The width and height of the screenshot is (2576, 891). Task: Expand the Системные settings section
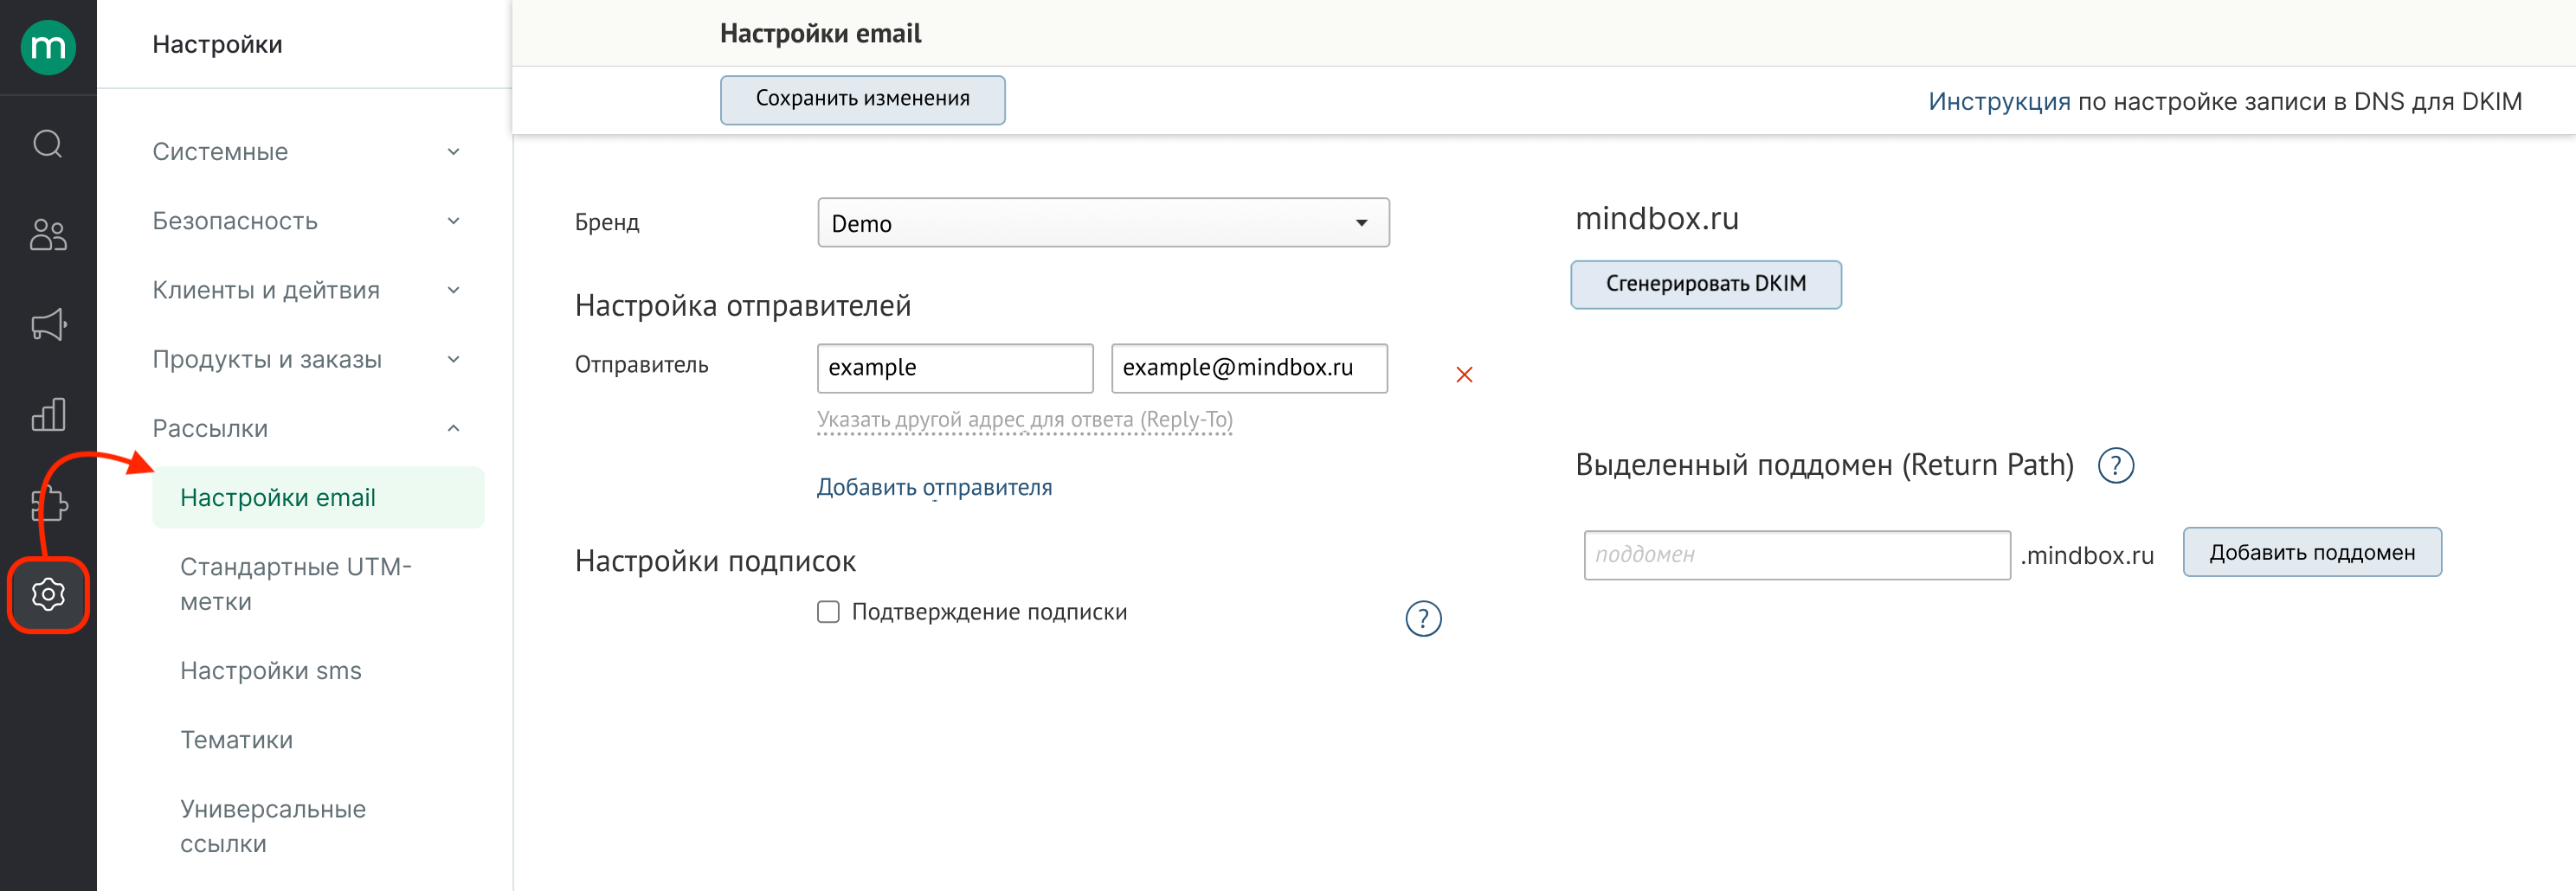[x=305, y=152]
